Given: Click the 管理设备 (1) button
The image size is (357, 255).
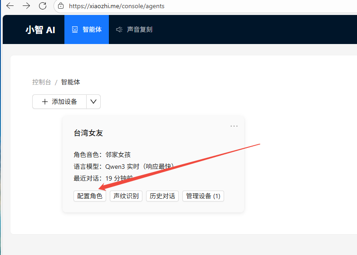Looking at the screenshot, I should pos(203,196).
